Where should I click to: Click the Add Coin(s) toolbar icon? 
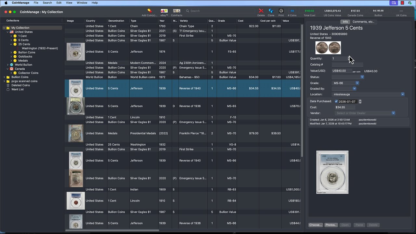tap(149, 11)
